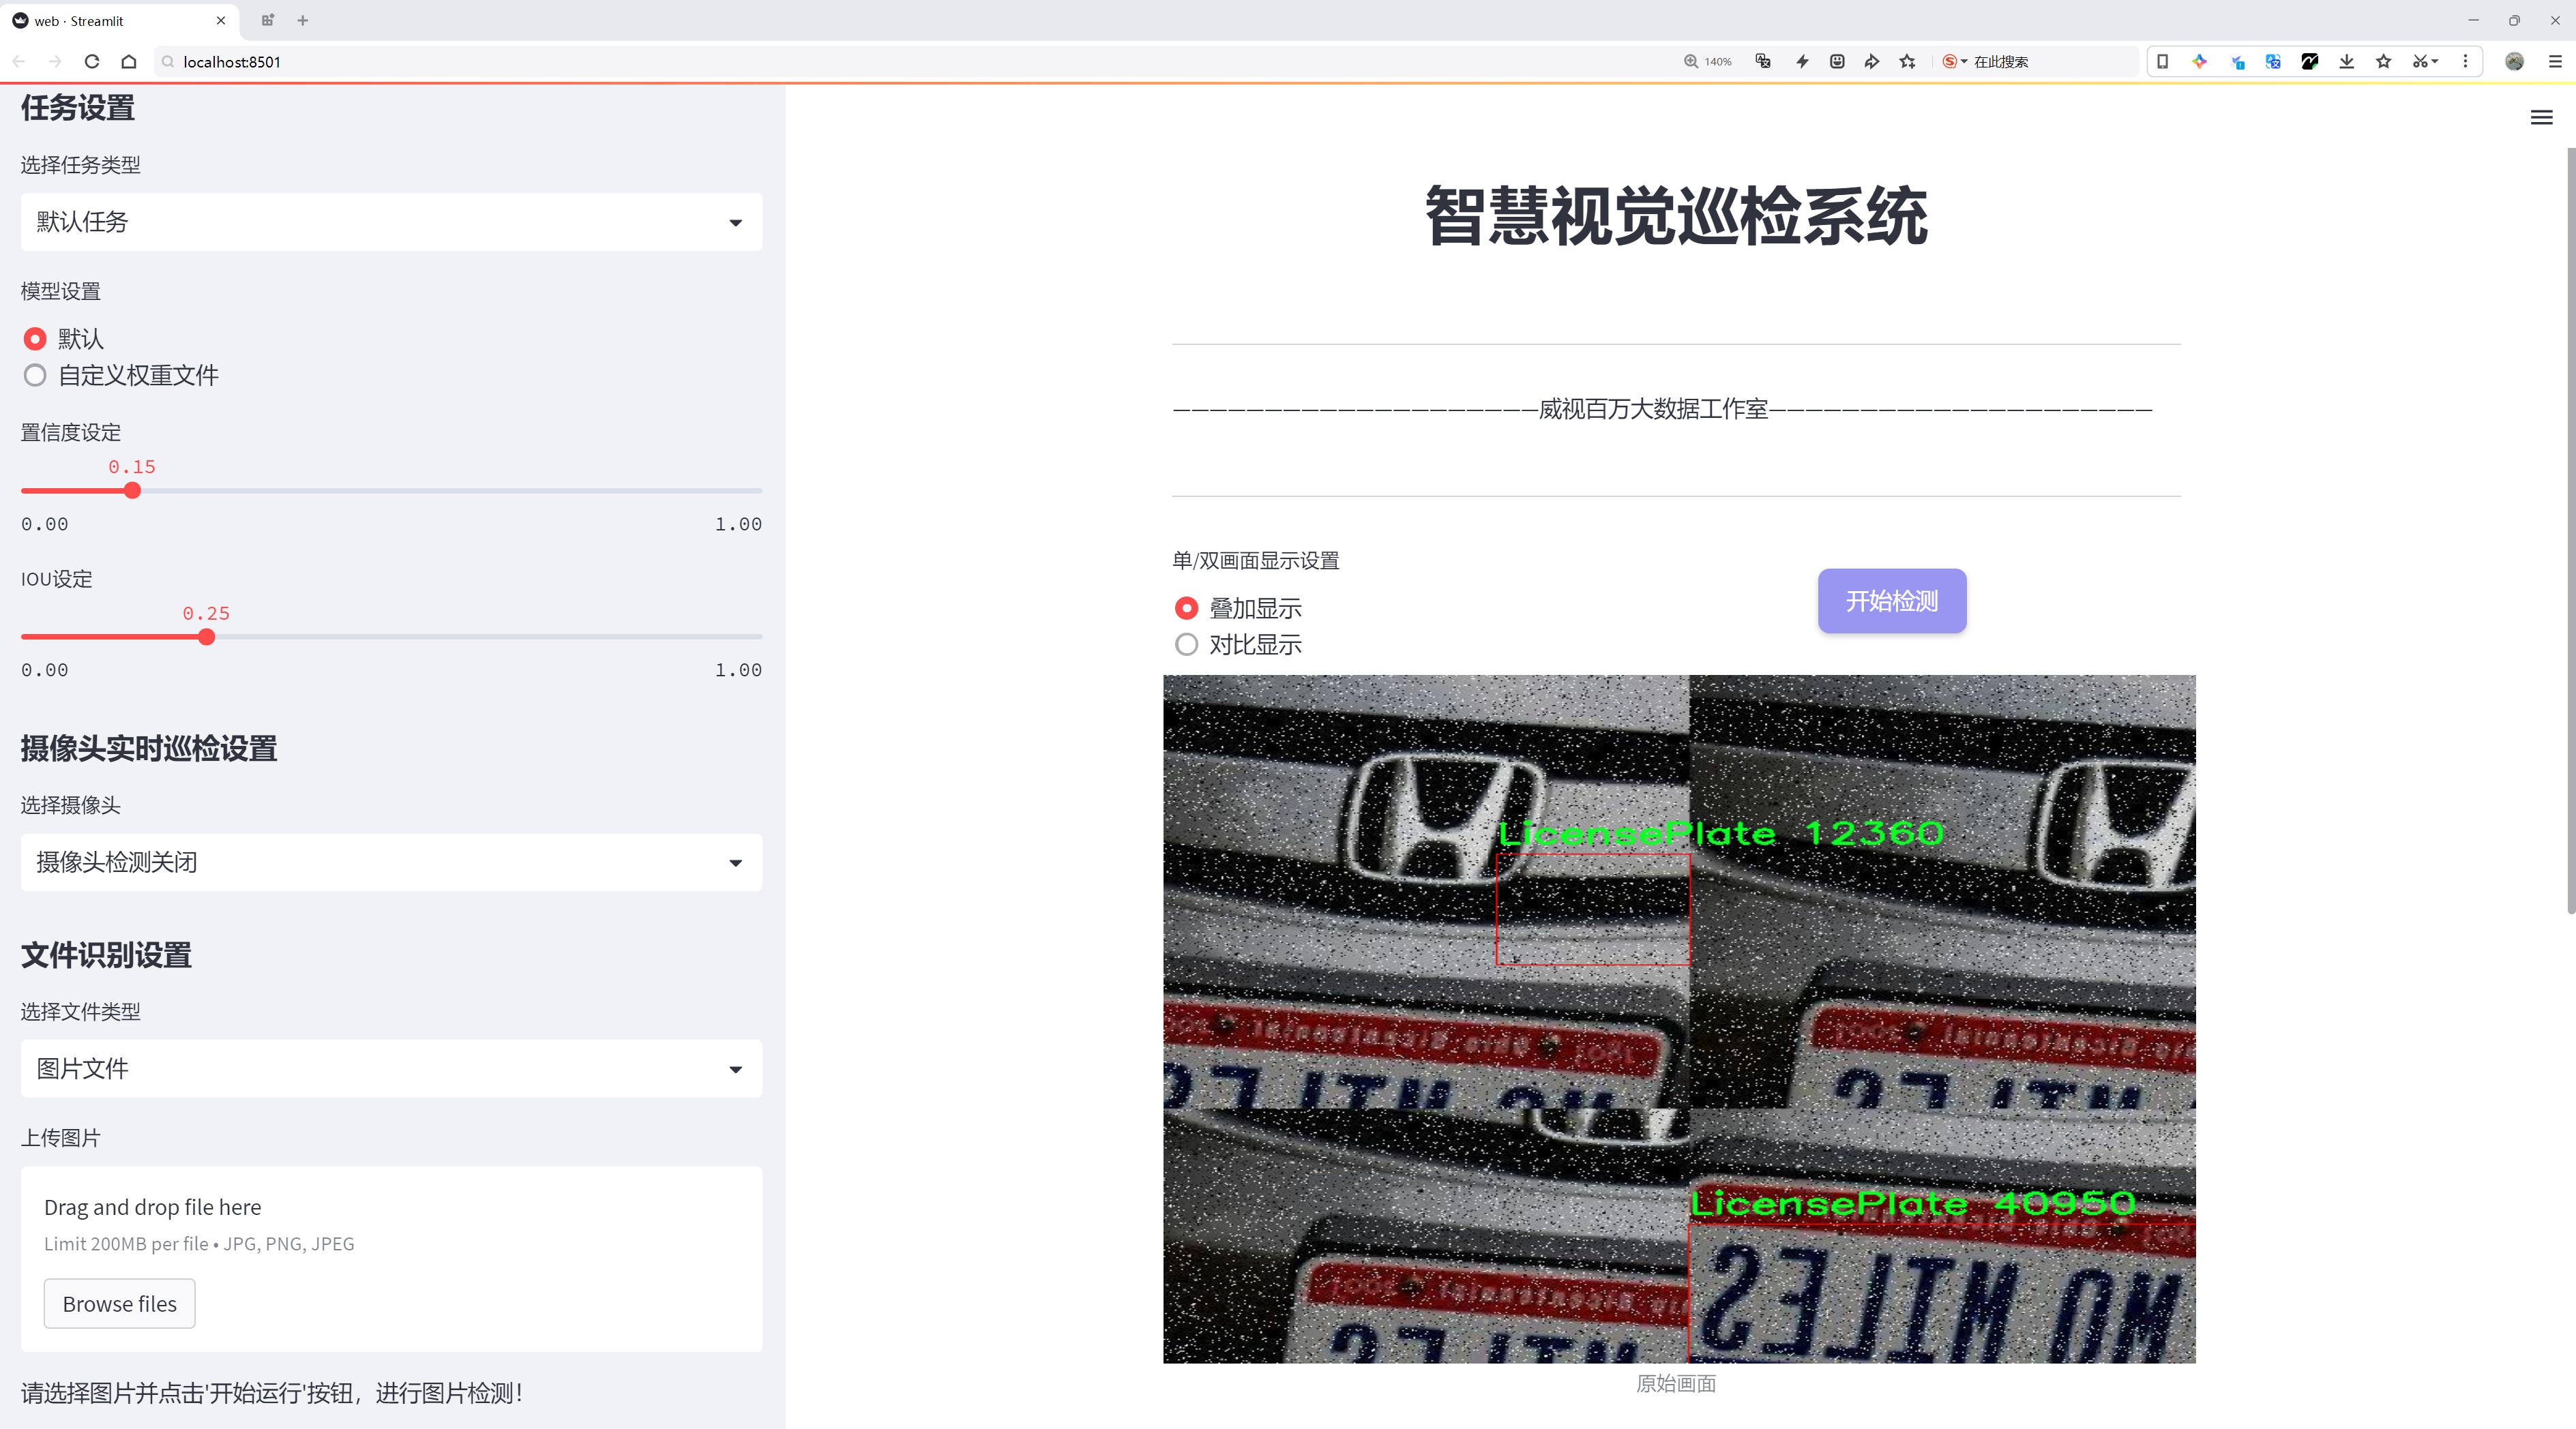Go to the browser home page
The width and height of the screenshot is (2576, 1429).
(129, 61)
